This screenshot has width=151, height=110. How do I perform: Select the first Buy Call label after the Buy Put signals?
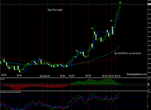72,76
